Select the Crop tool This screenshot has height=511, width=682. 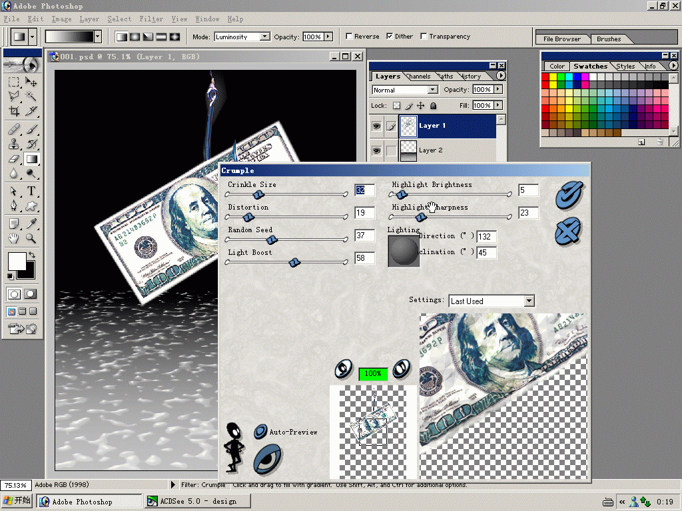tap(14, 111)
